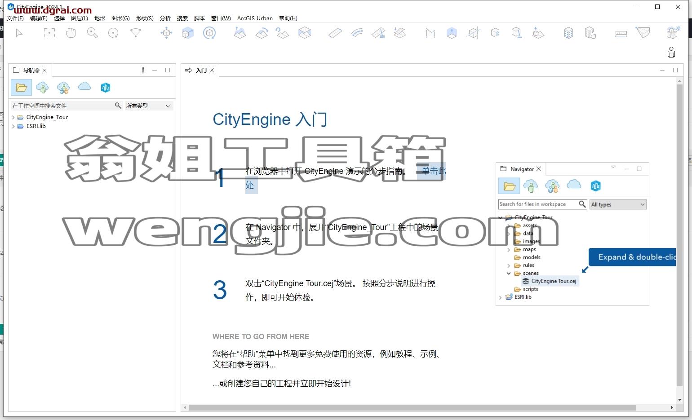The image size is (692, 420).
Task: Maximize the 导航器 panel
Action: tap(168, 70)
